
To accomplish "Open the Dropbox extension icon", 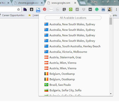I will [84, 10].
